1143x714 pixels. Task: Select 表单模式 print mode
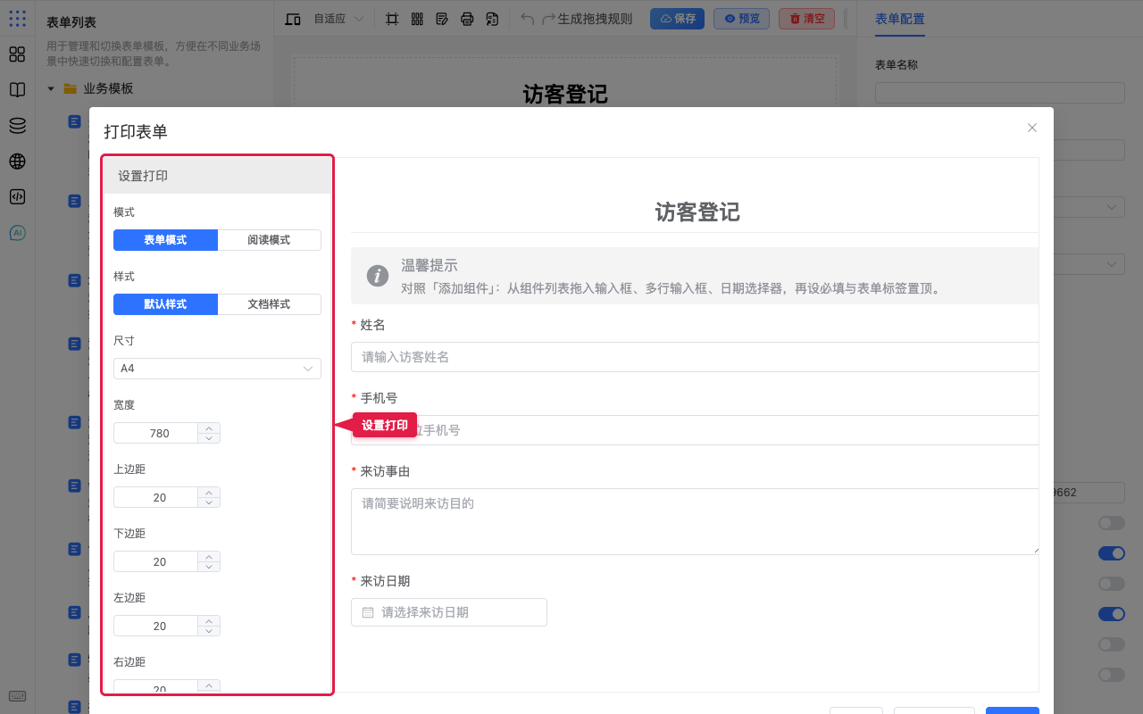[165, 240]
